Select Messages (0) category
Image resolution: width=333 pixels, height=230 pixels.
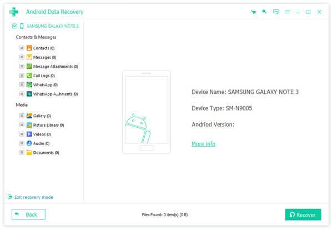[x=44, y=57]
